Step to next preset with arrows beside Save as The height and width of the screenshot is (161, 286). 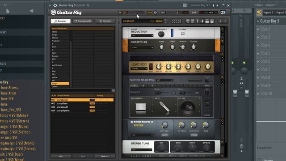click(166, 22)
